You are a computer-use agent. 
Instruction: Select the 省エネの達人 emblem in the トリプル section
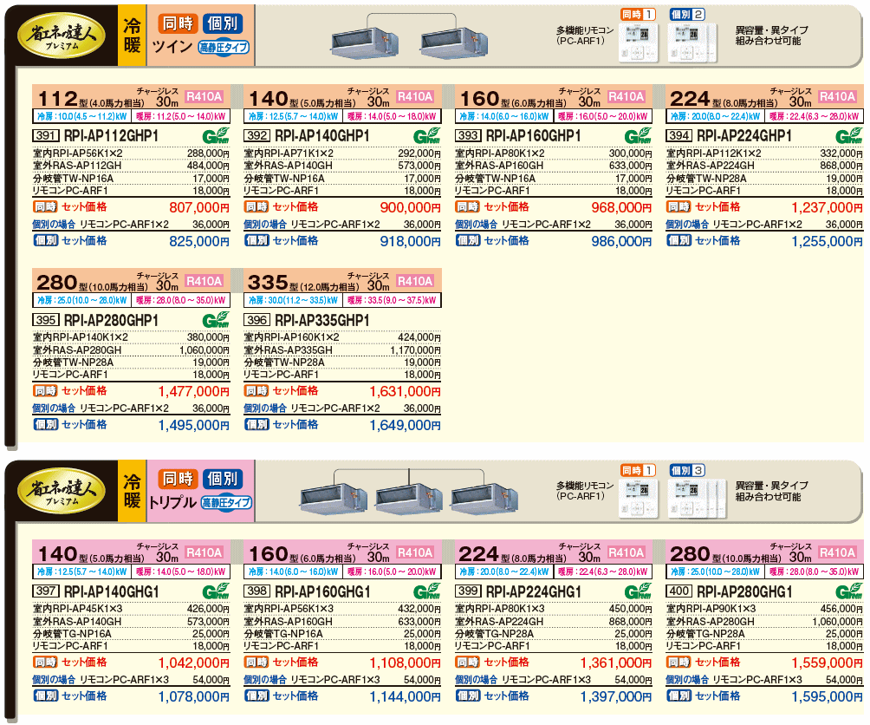(x=62, y=492)
